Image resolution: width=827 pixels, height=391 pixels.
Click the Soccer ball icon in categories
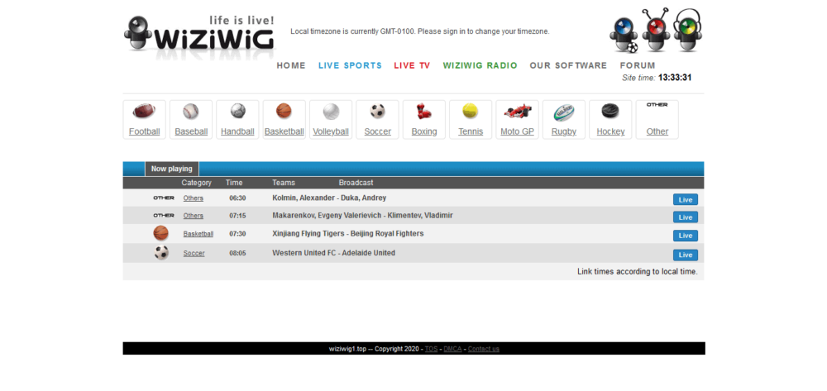click(x=378, y=112)
